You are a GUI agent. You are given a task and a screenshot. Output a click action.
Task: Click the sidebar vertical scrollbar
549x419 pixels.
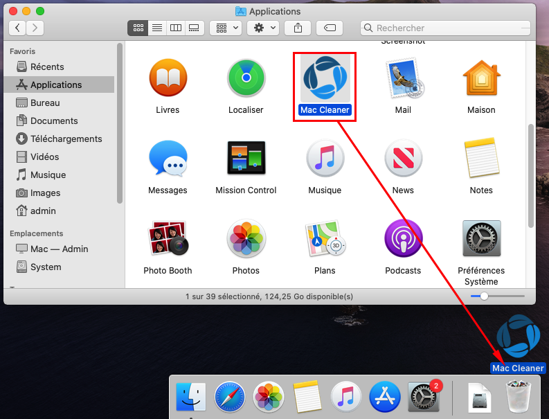(x=120, y=123)
